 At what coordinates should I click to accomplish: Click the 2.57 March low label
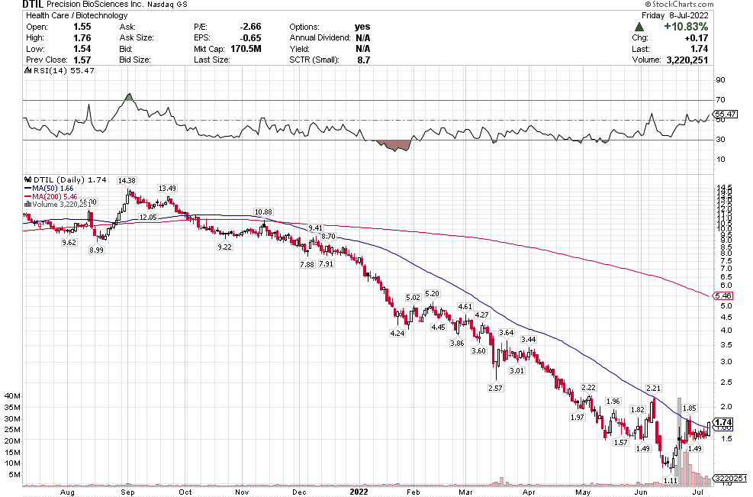pos(495,389)
